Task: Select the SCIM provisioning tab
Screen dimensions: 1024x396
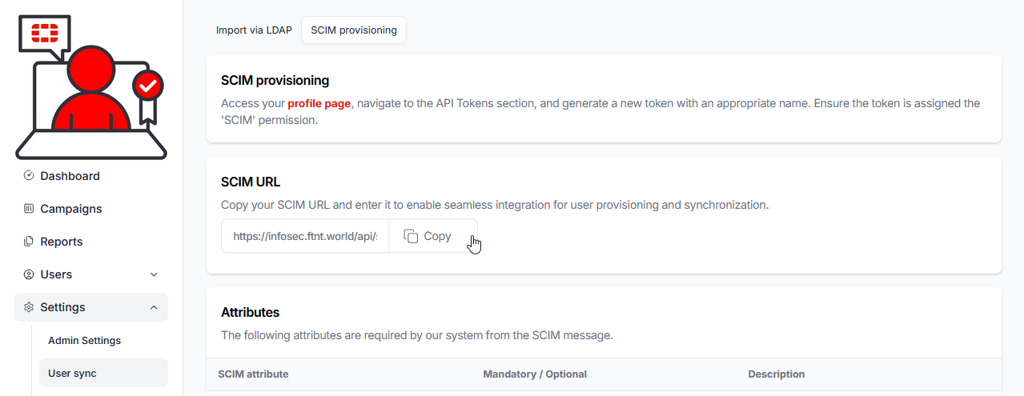Action: point(354,30)
